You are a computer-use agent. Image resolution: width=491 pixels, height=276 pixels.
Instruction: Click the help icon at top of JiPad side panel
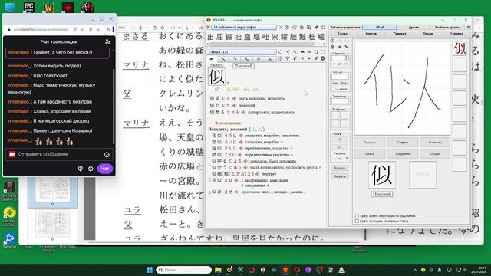click(332, 41)
